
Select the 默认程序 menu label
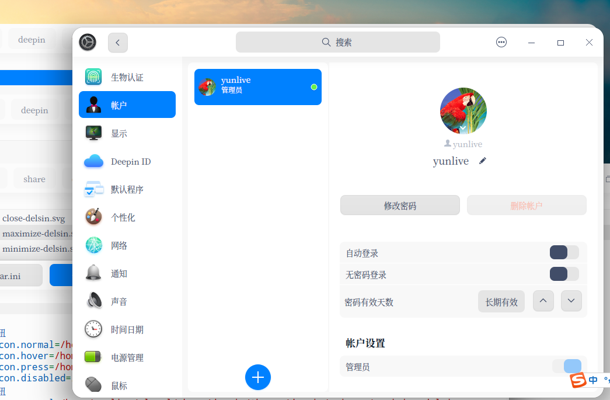click(127, 190)
